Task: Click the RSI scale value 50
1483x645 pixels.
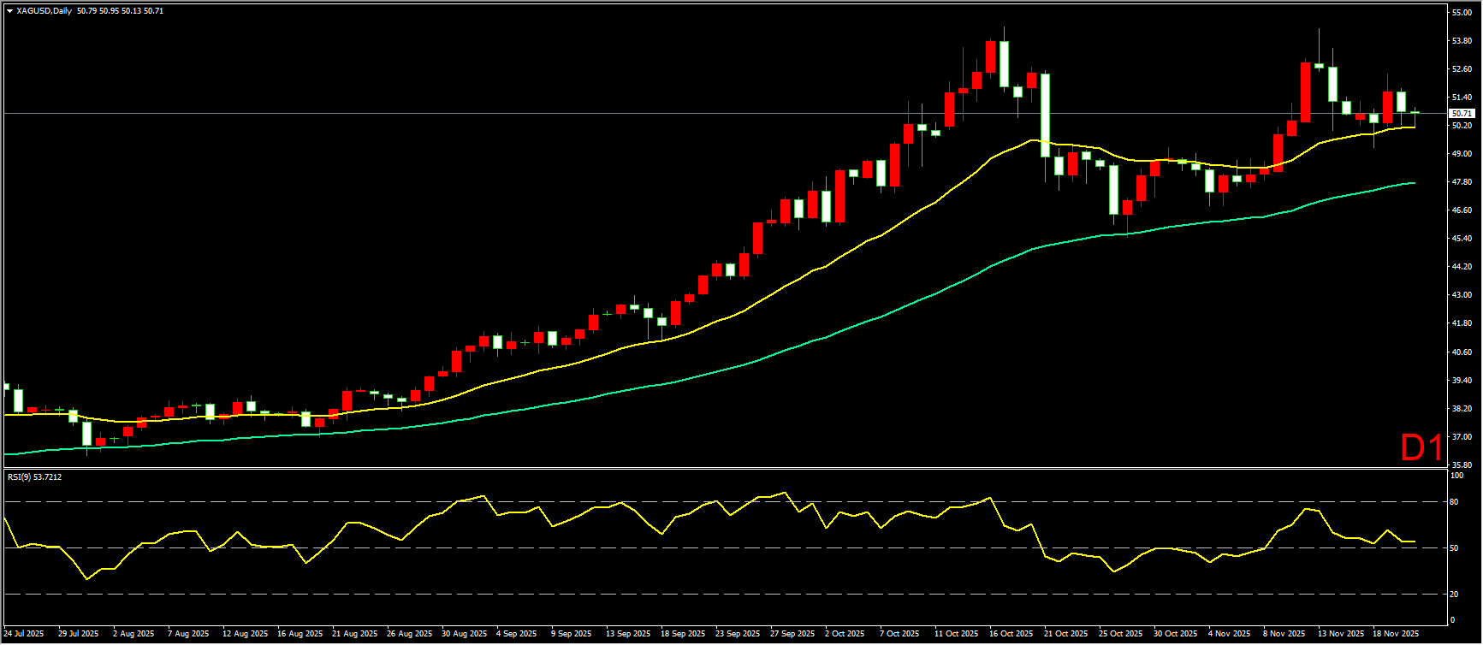Action: tap(1453, 548)
